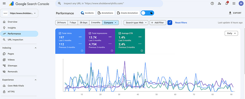Open the Daily granularity dropdown
The image size is (245, 99).
(x=231, y=33)
